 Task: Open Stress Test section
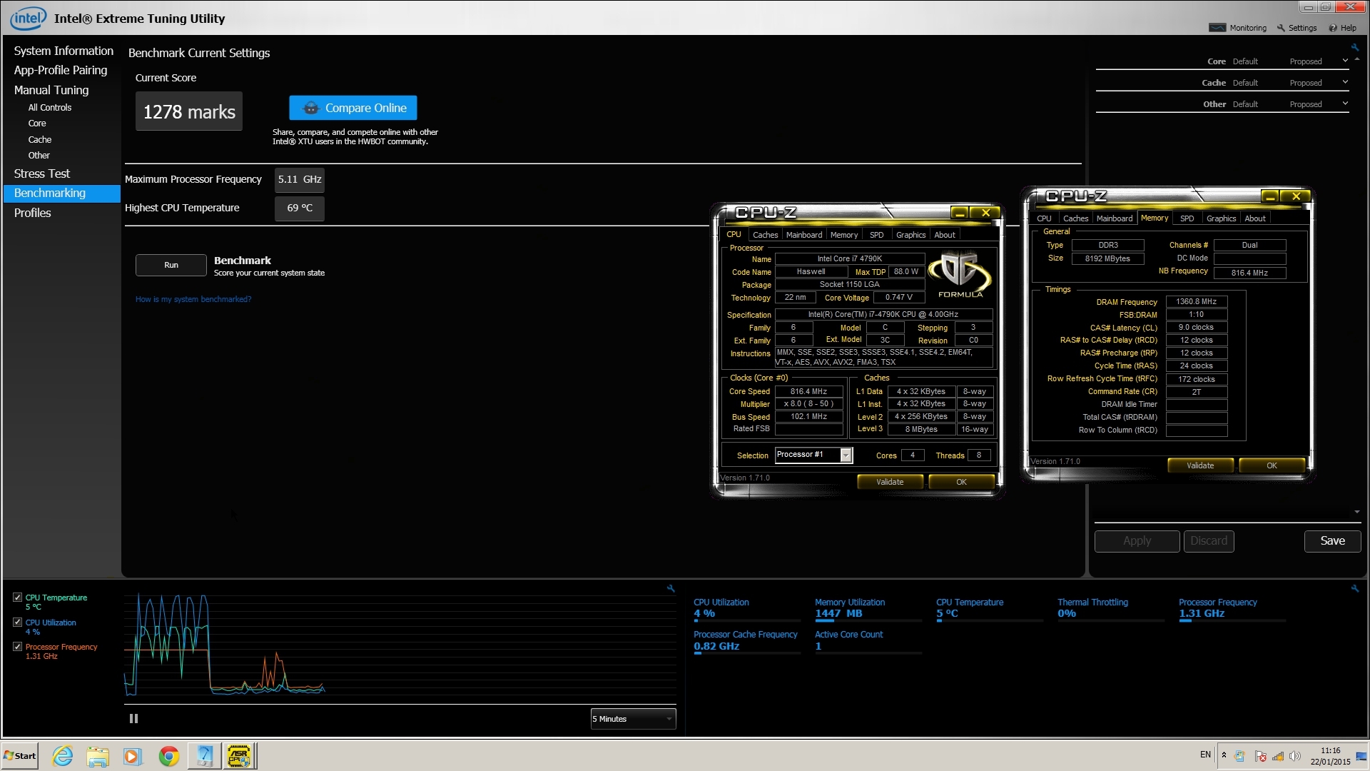pyautogui.click(x=42, y=173)
